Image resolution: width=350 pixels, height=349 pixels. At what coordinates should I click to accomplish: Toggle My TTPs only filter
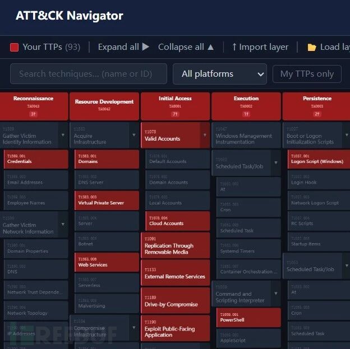point(307,74)
